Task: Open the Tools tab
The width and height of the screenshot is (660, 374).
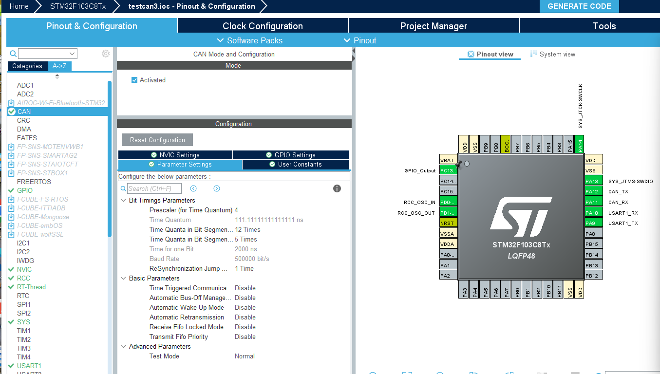Action: 590,26
